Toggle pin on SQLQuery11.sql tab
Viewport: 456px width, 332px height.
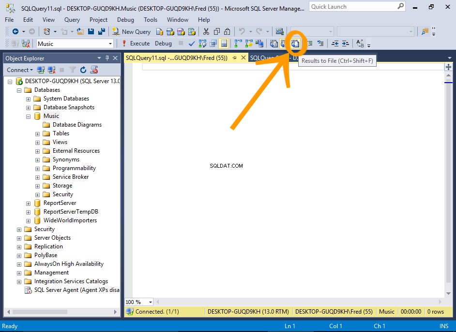coord(234,58)
